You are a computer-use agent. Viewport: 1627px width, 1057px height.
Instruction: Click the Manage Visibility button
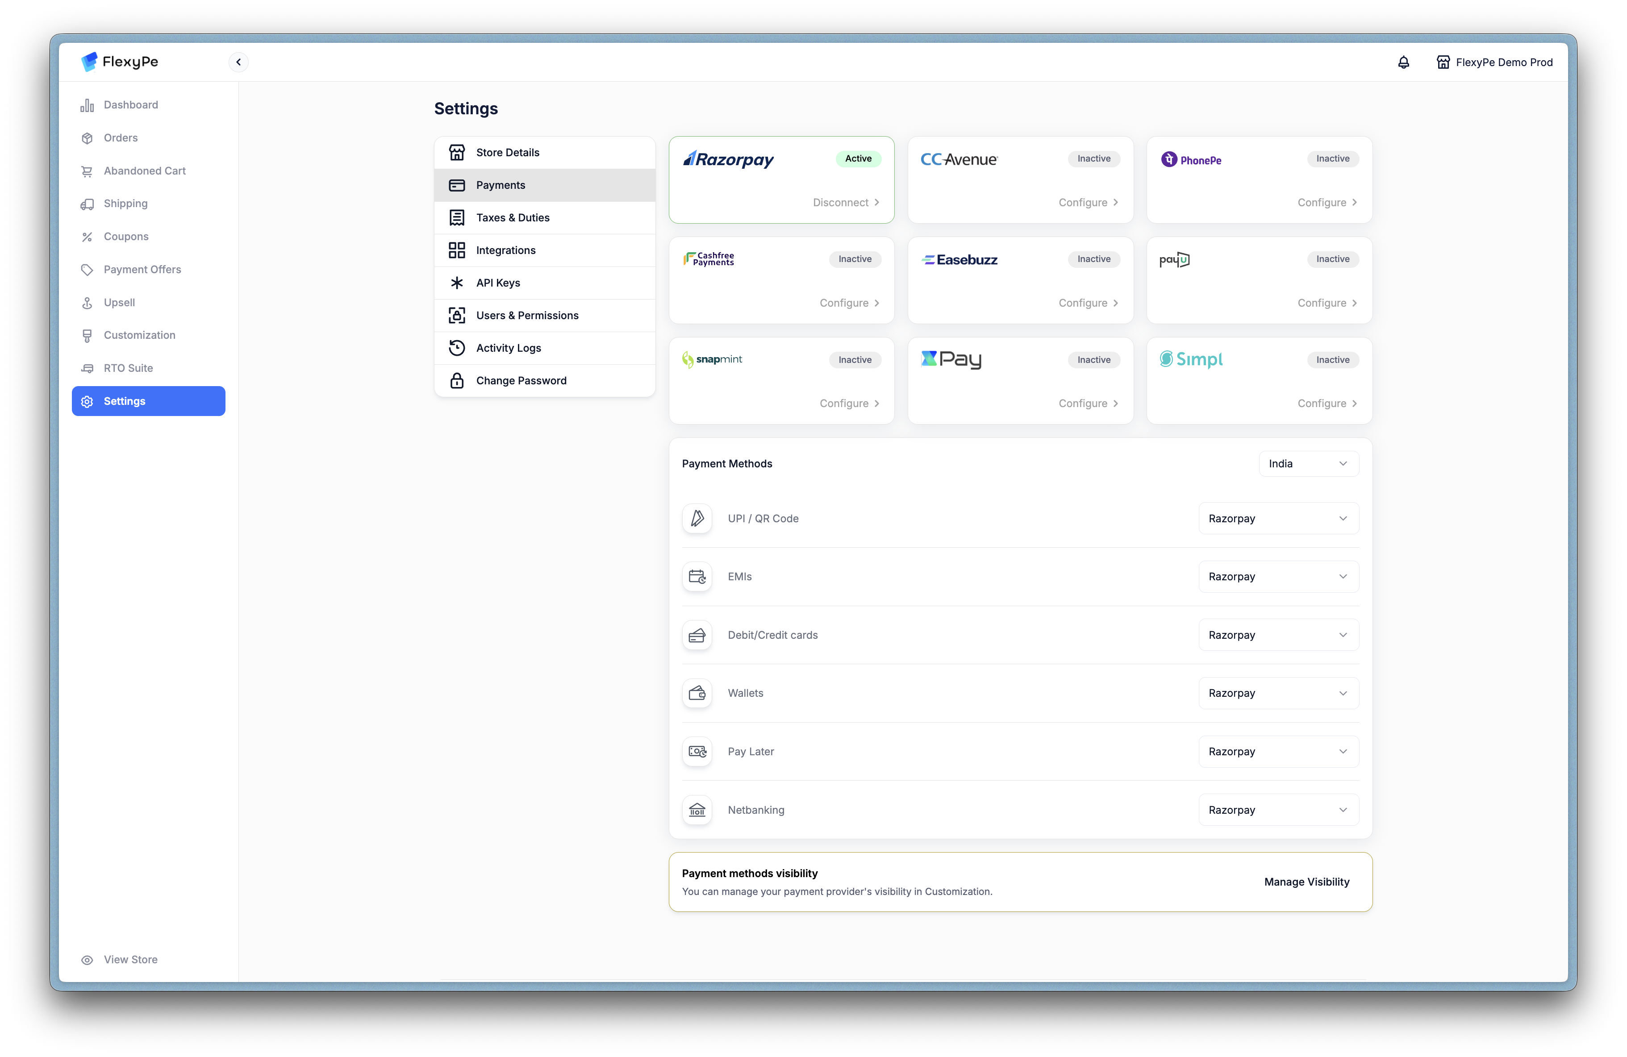(x=1306, y=882)
